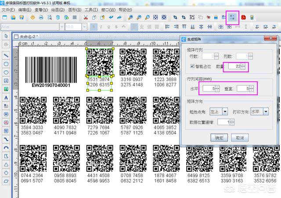This screenshot has height=198, width=281.
Task: Cancel dialog with 取消 button
Action: point(240,138)
